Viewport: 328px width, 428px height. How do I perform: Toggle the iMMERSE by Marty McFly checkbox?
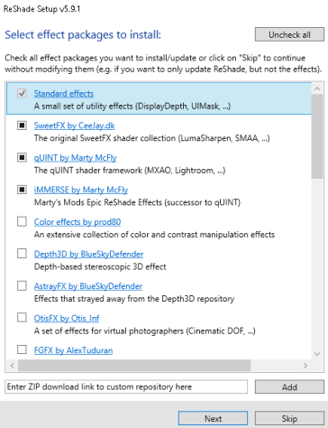pos(22,190)
